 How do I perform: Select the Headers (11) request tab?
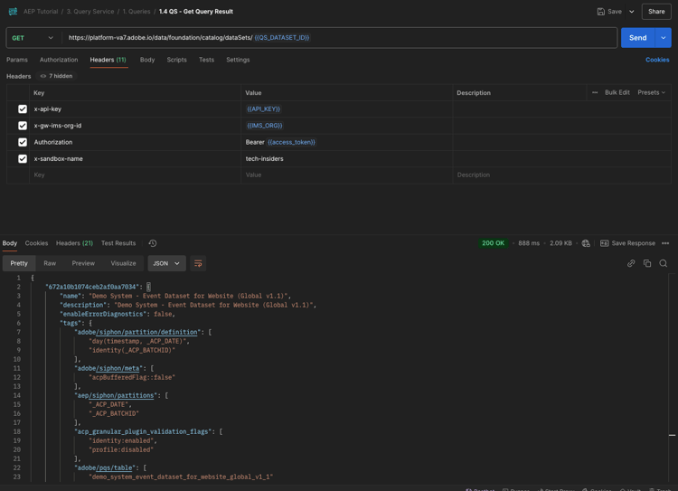(x=108, y=60)
